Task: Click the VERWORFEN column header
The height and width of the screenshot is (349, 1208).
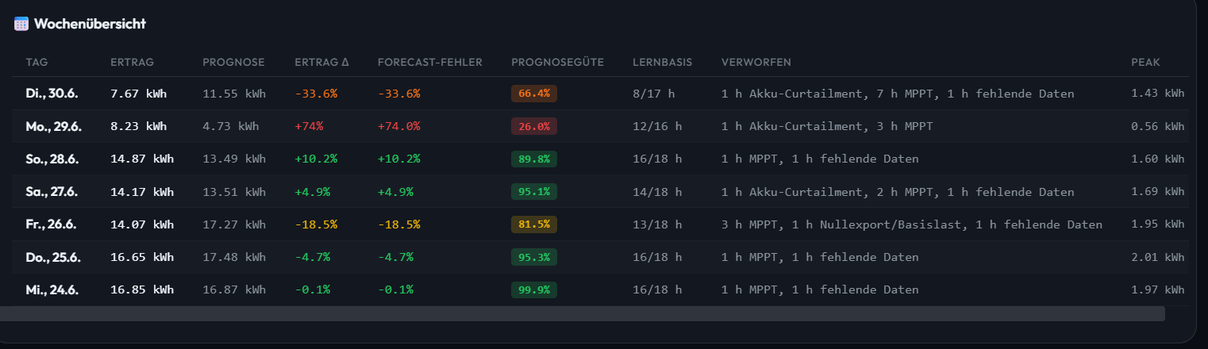Action: pyautogui.click(x=756, y=62)
